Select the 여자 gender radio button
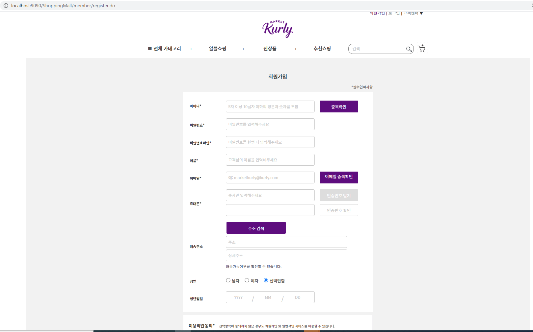The width and height of the screenshot is (533, 332). point(247,280)
